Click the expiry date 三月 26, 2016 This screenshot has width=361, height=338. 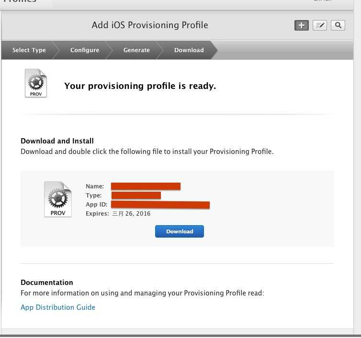131,214
